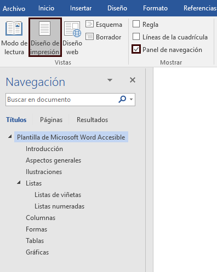The height and width of the screenshot is (272, 217).
Task: Open the Archivo menu
Action: click(x=14, y=8)
